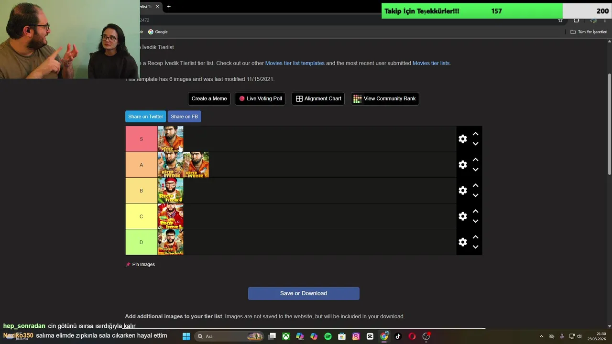The width and height of the screenshot is (612, 344).
Task: Bookmark this page with star icon
Action: [560, 20]
